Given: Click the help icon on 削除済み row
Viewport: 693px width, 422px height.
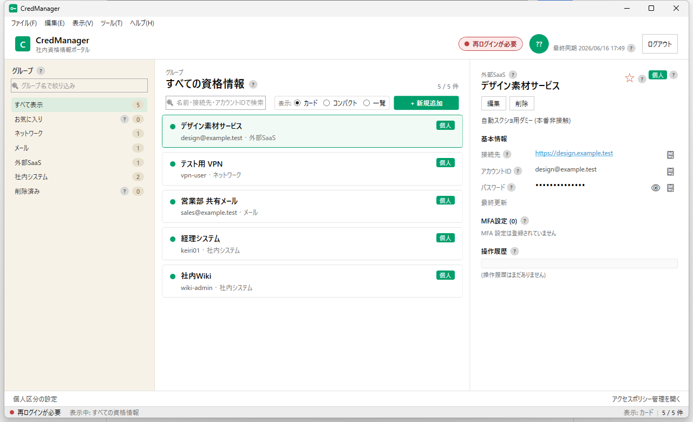Looking at the screenshot, I should tap(125, 191).
